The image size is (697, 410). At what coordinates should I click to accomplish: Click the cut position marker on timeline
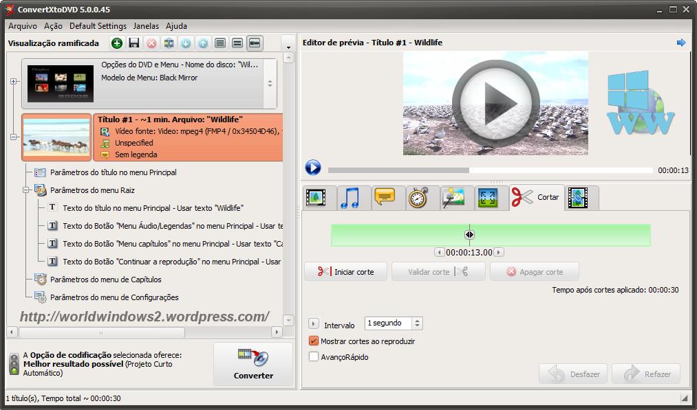click(469, 235)
